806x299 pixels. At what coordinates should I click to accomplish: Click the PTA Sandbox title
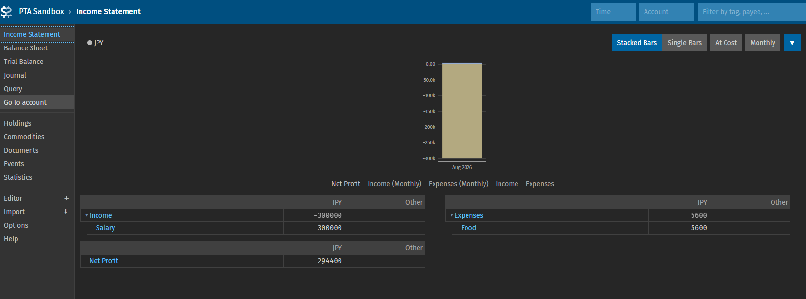[x=41, y=11]
